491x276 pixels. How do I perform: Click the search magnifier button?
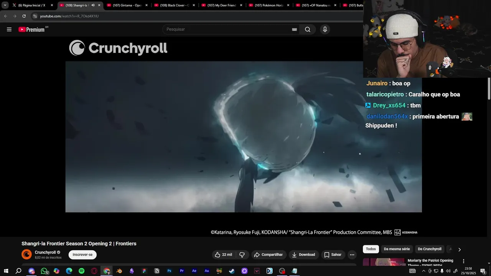pos(308,30)
